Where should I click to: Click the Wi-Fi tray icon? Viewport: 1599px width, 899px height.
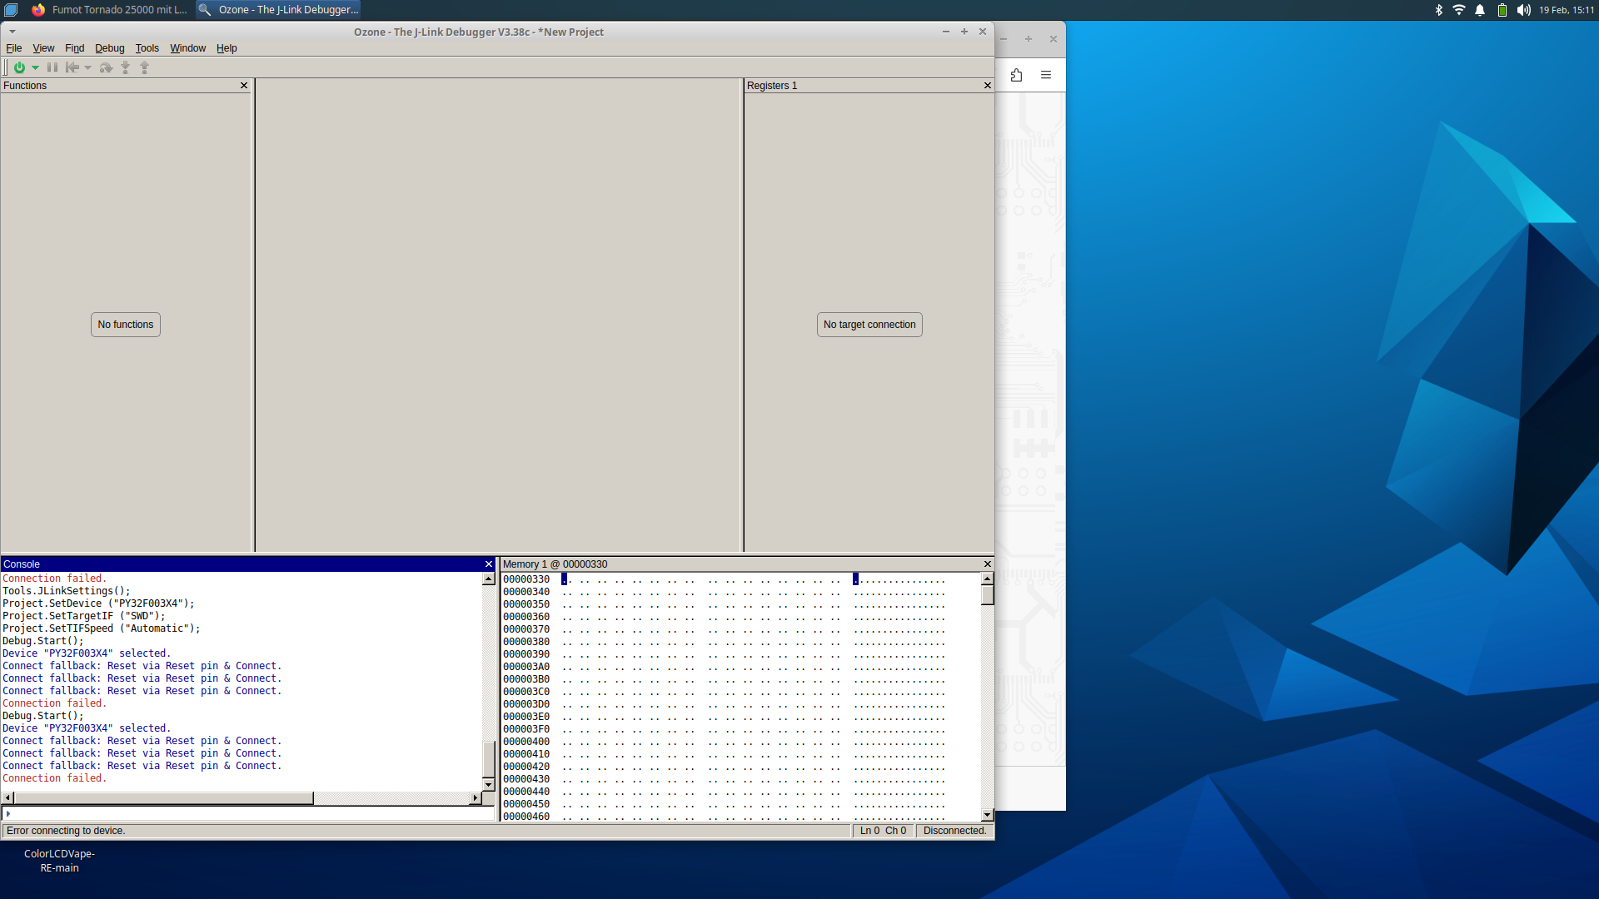1459,10
